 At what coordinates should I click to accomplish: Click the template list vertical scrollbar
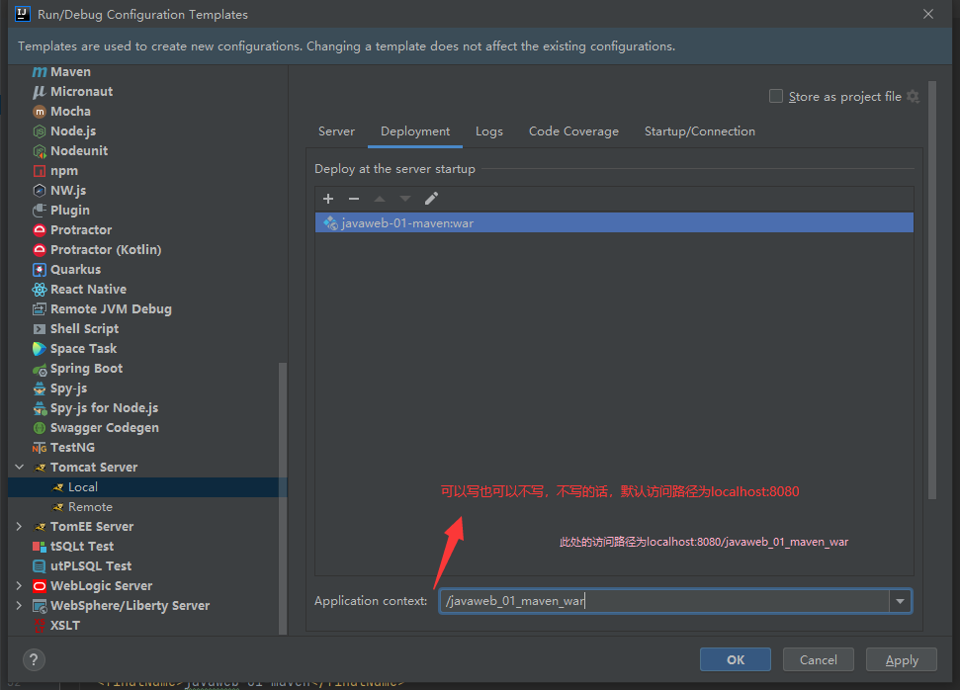(x=282, y=498)
